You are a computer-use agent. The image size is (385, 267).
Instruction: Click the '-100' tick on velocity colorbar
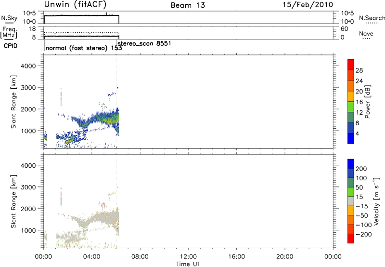click(x=364, y=225)
